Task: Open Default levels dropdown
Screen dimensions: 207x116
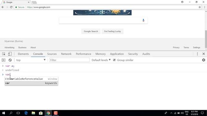Action: click(x=101, y=60)
